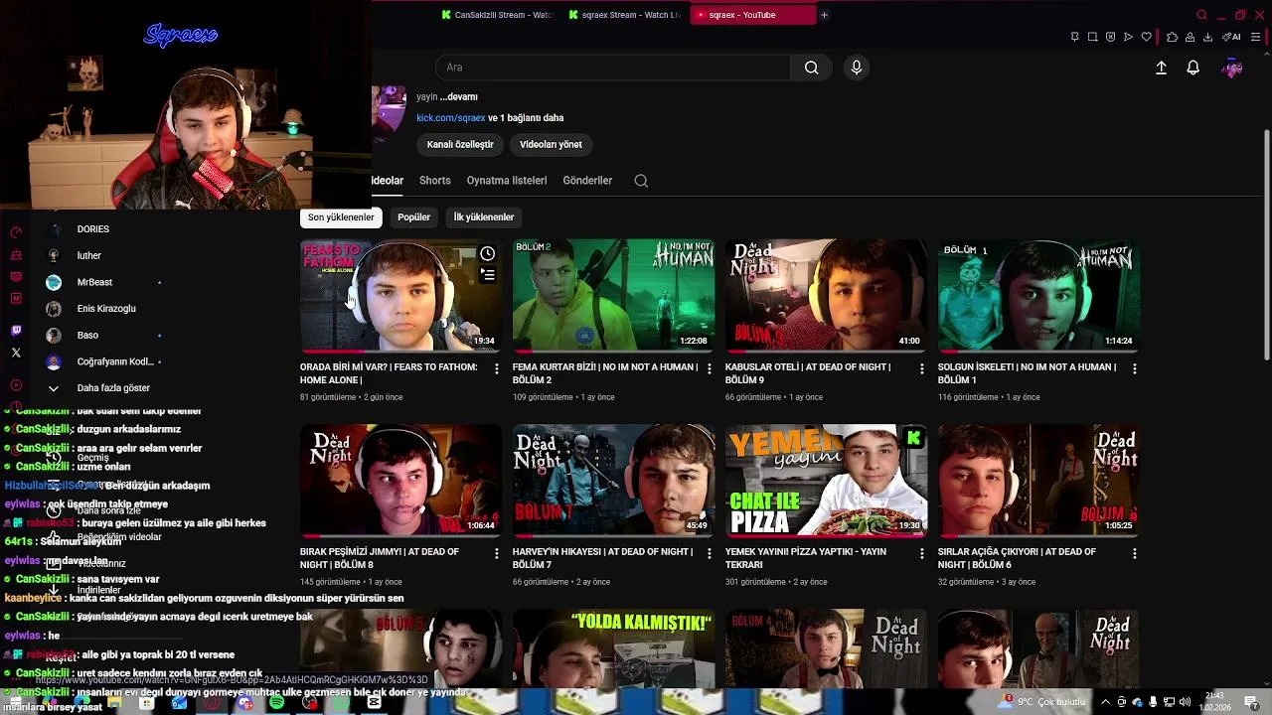Click the browser ad blocker shield icon
Viewport: 1272px width, 715px height.
(1110, 38)
